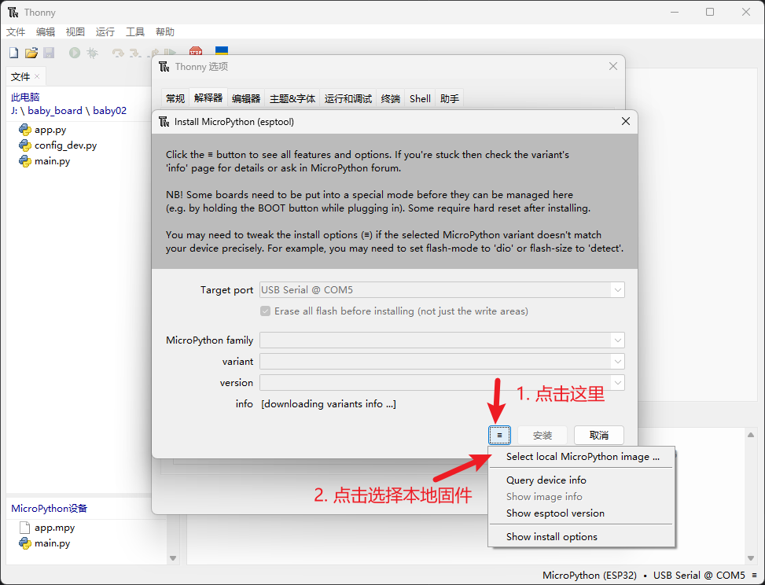765x585 pixels.
Task: Select main.py under 此电脑
Action: [x=52, y=161]
